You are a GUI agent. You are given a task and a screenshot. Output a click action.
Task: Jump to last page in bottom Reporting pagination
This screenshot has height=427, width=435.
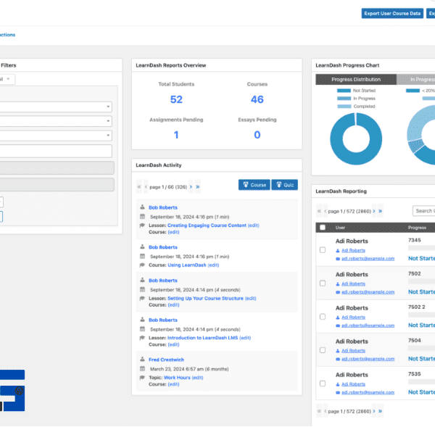click(380, 411)
